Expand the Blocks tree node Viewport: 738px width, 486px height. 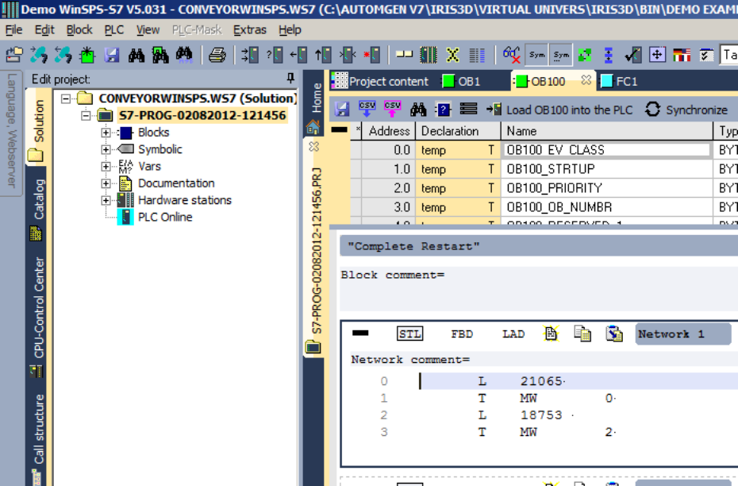106,133
